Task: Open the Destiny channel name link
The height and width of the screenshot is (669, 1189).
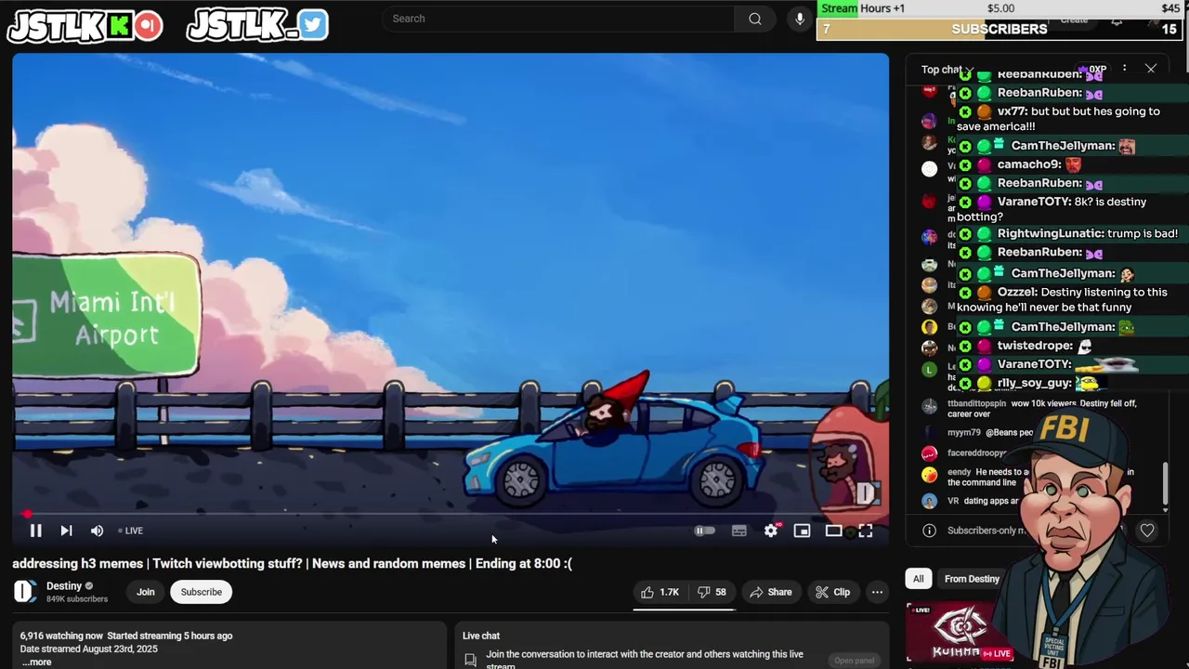Action: pos(64,586)
